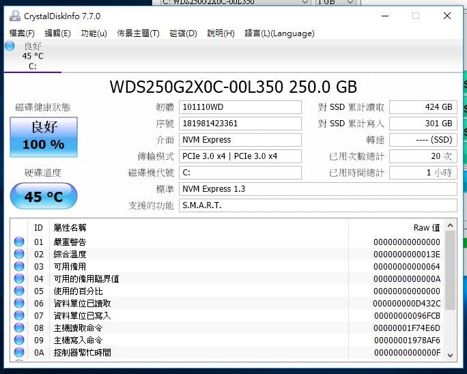This screenshot has width=467, height=374.
Task: Click the blue health orb beside 良好 C: drive
Action: click(x=10, y=46)
